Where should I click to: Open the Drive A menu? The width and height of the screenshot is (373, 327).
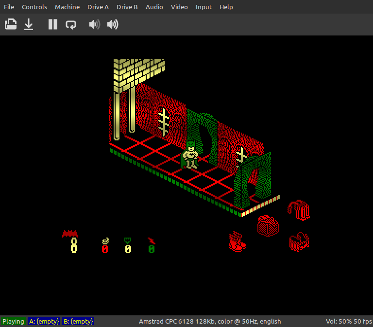pos(98,7)
